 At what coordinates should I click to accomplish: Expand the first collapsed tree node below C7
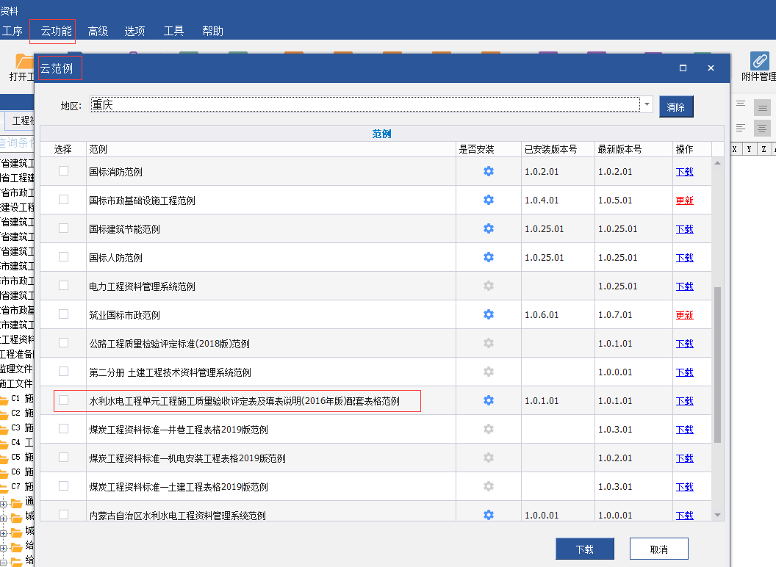3,504
